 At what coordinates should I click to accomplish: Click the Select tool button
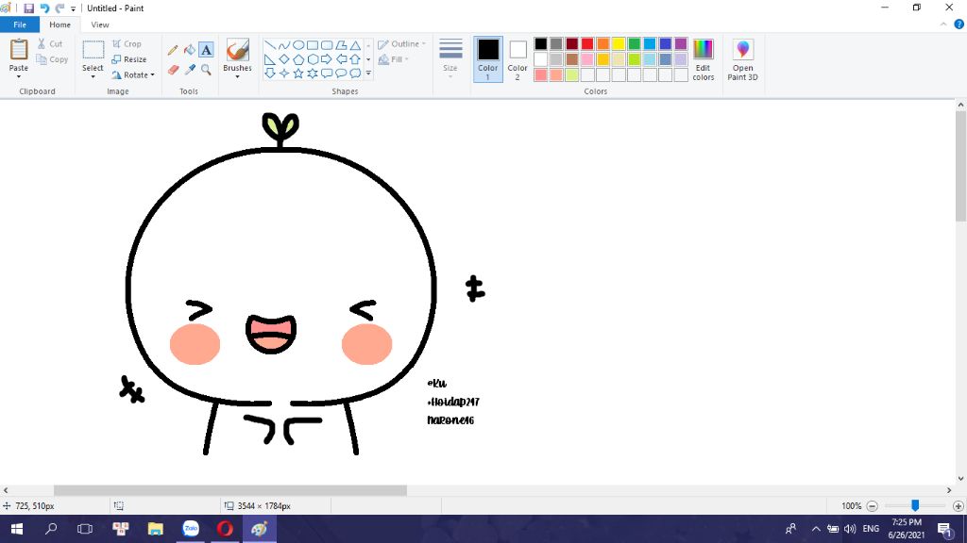pyautogui.click(x=93, y=56)
